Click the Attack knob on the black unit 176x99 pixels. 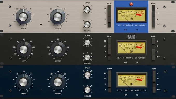tap(87, 43)
